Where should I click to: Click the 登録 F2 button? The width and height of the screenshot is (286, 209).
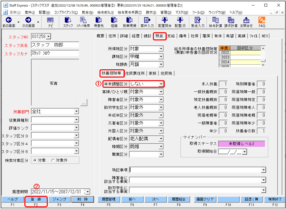coord(36,199)
